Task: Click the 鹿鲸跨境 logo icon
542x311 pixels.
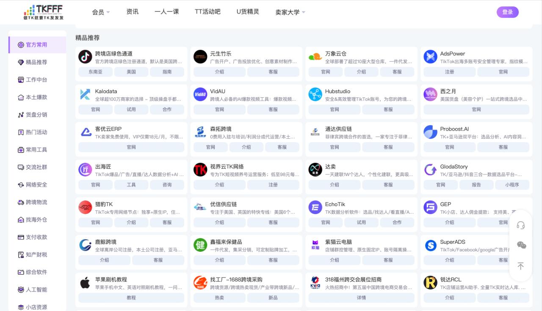Action: (85, 245)
